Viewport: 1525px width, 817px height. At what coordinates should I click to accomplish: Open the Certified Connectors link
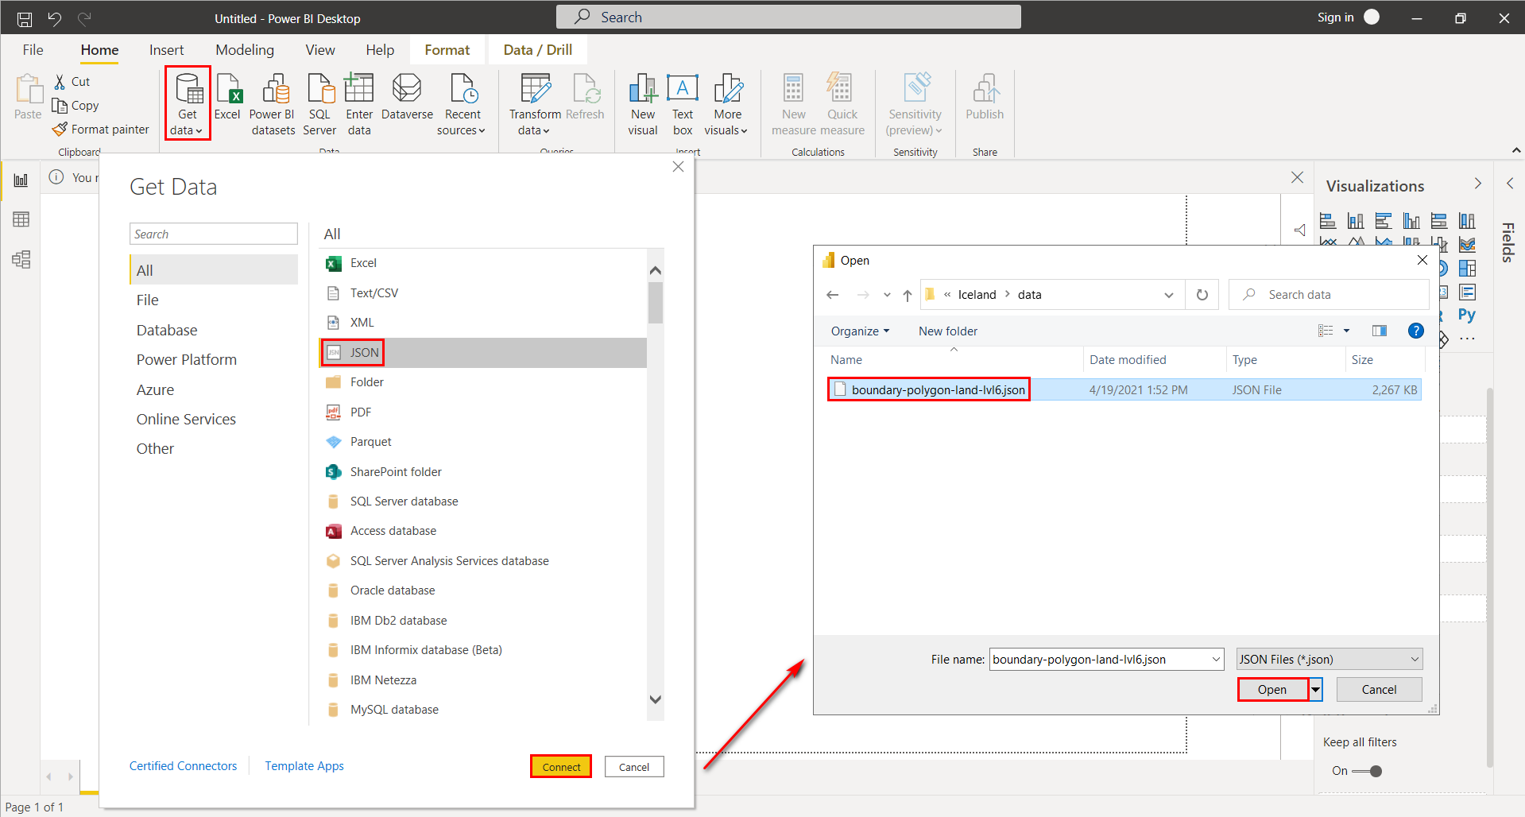click(183, 765)
